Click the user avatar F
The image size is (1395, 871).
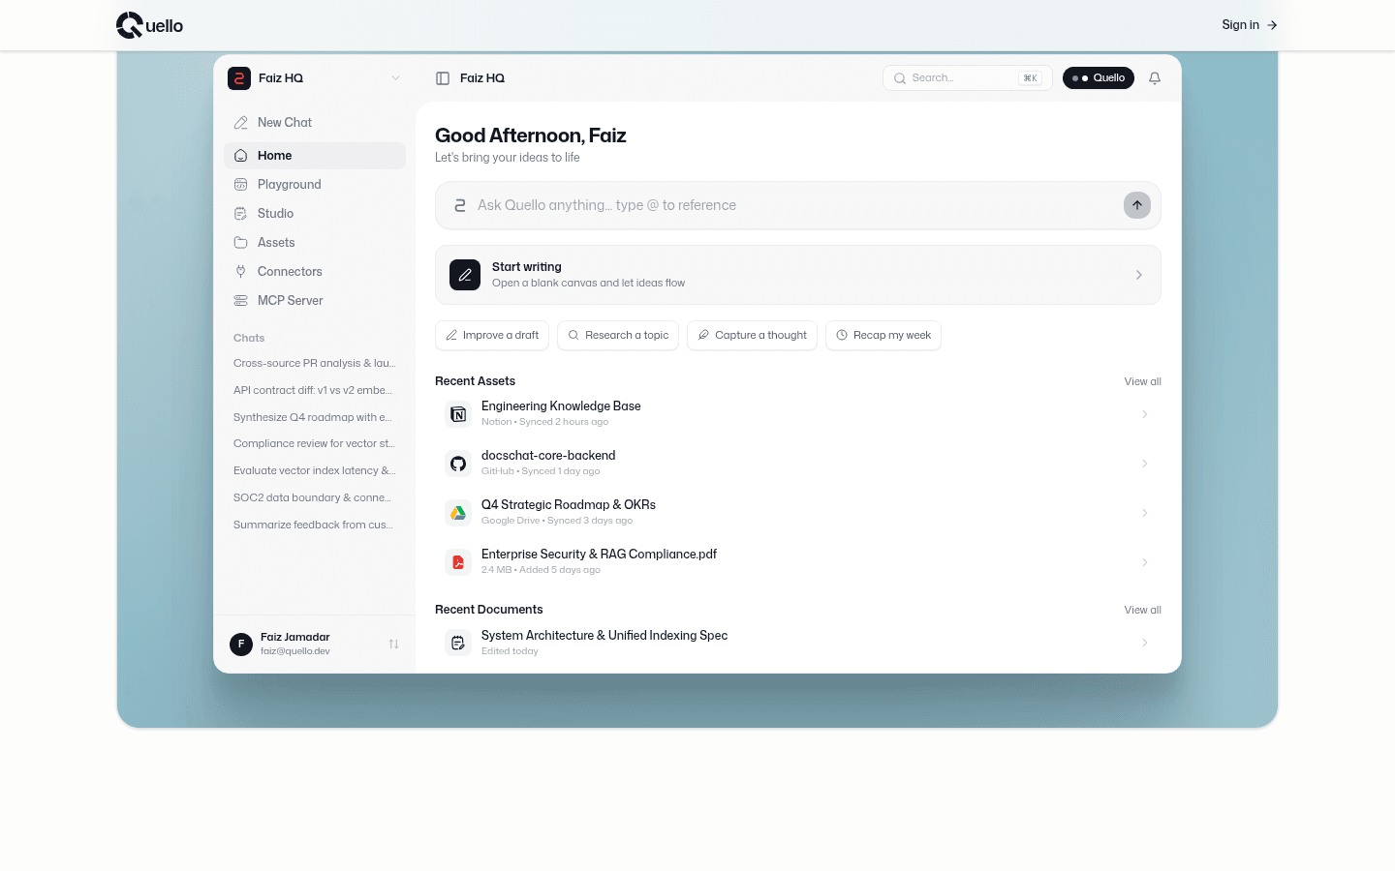pyautogui.click(x=241, y=644)
